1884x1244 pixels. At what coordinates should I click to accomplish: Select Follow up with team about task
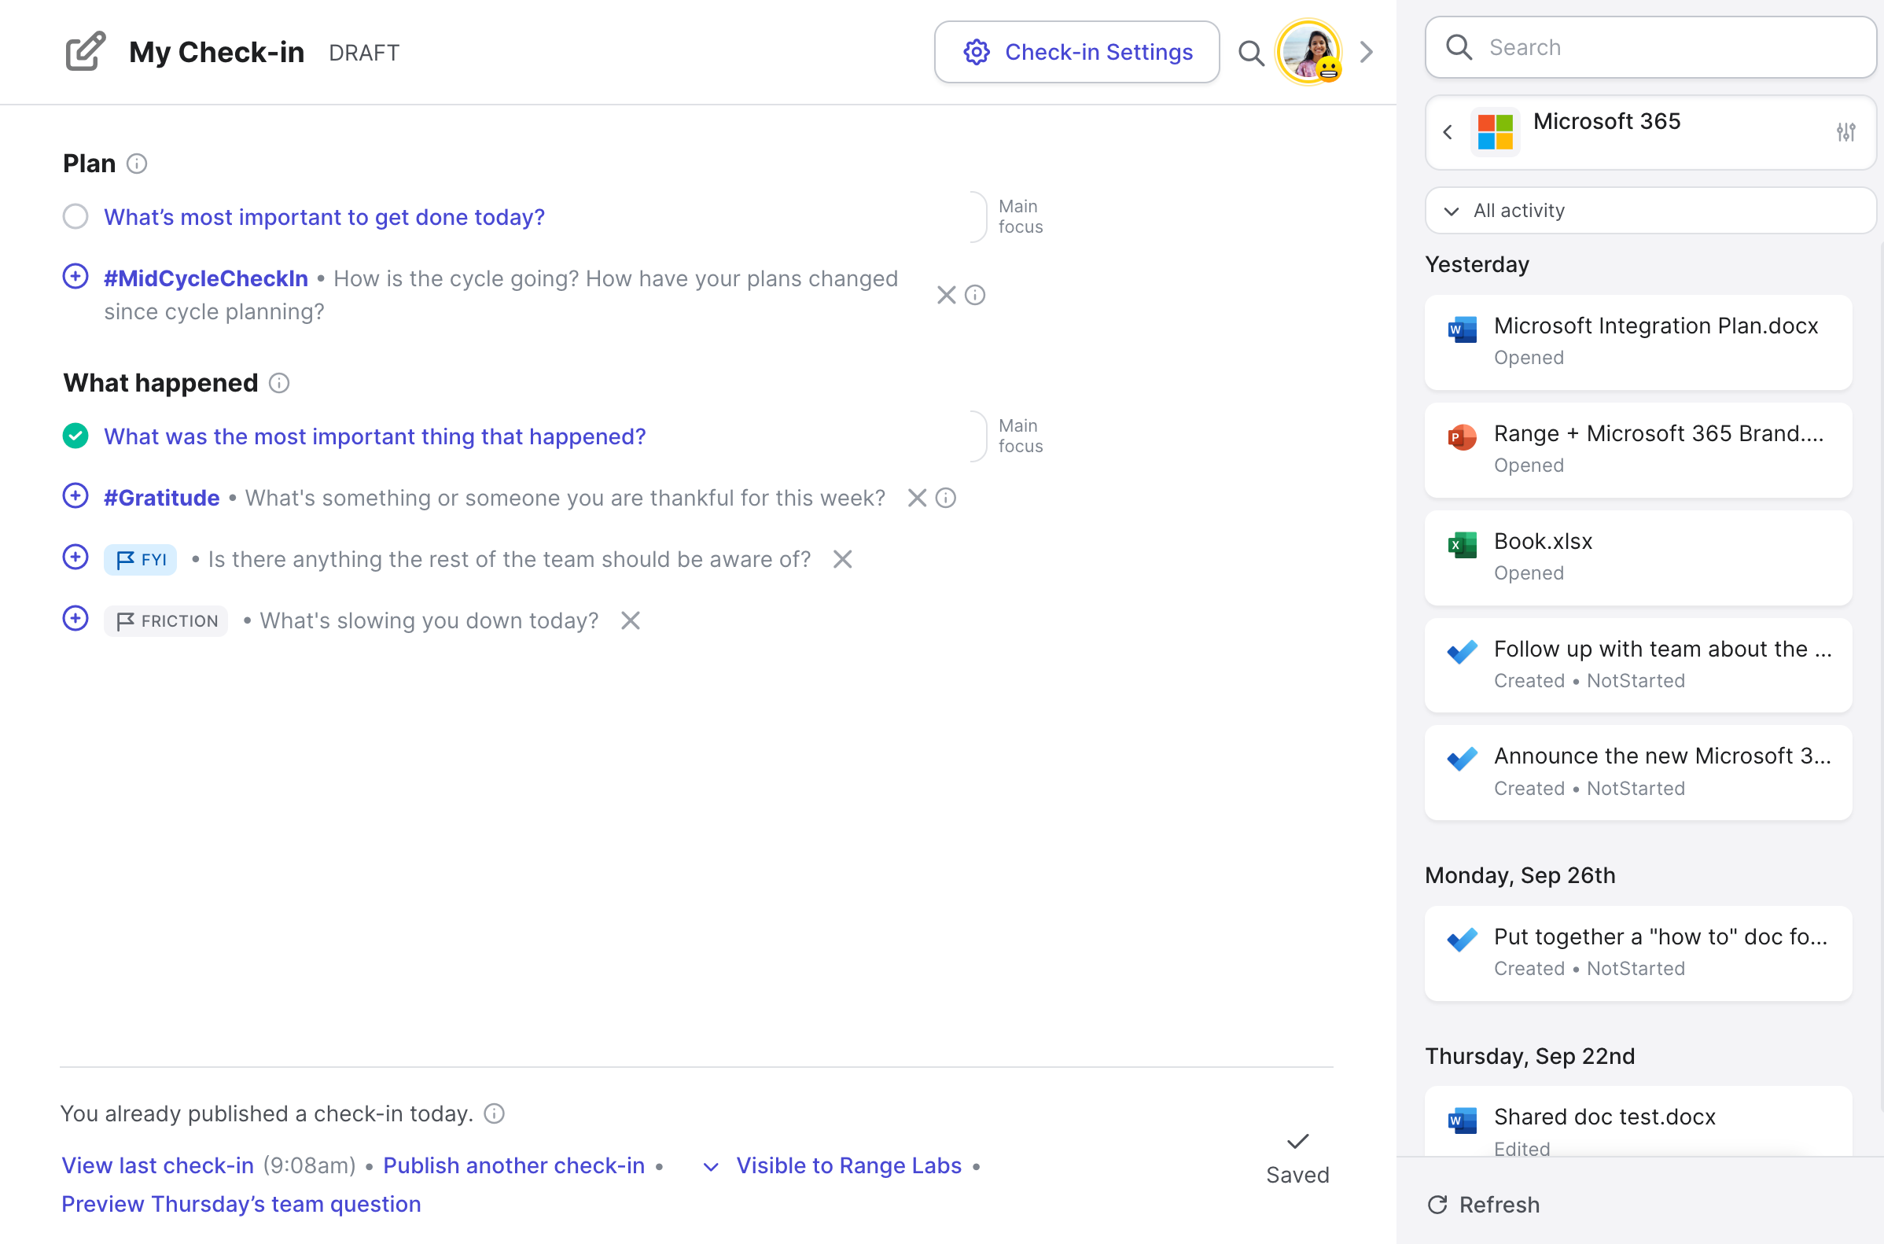[x=1638, y=664]
